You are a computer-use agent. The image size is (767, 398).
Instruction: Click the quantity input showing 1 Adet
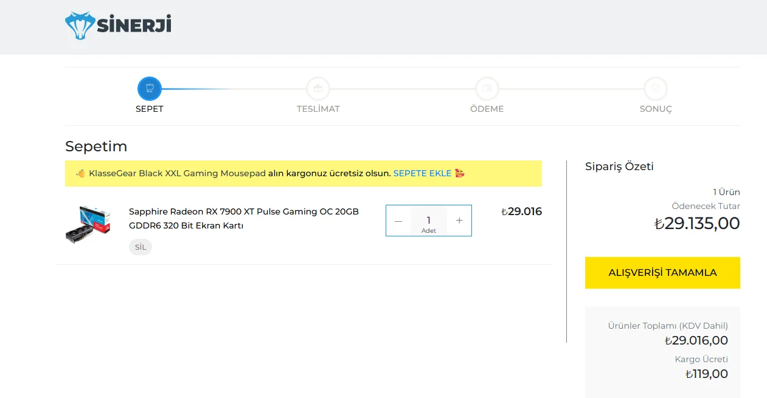[x=429, y=221]
